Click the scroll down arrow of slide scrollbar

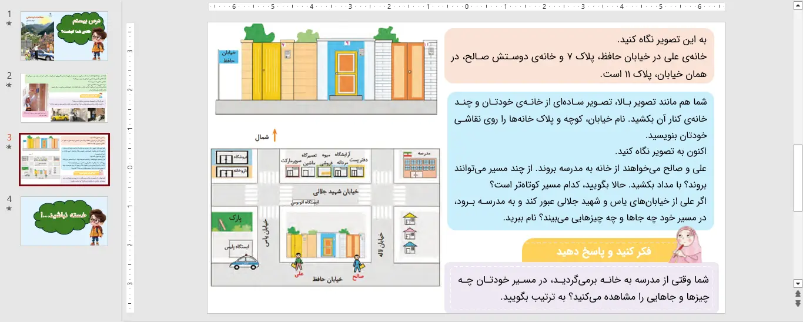[x=798, y=283]
